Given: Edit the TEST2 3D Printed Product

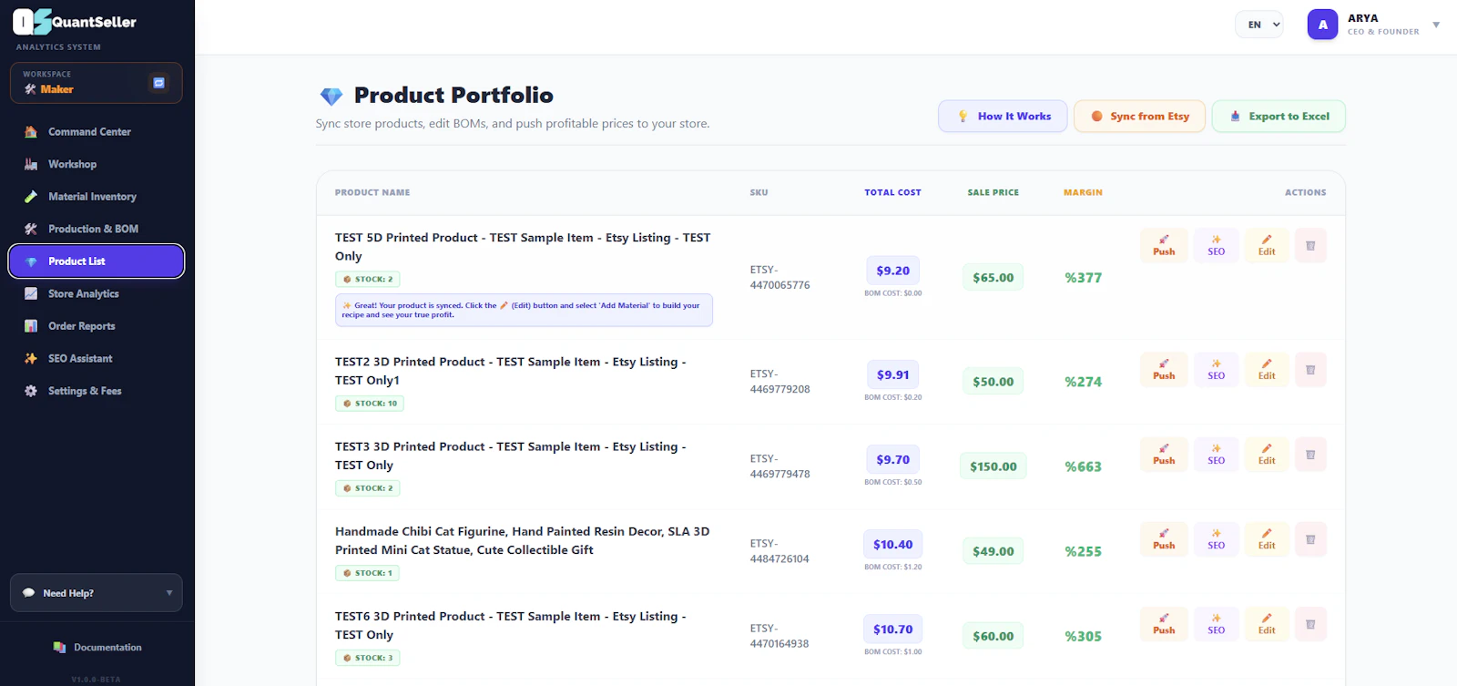Looking at the screenshot, I should tap(1267, 369).
